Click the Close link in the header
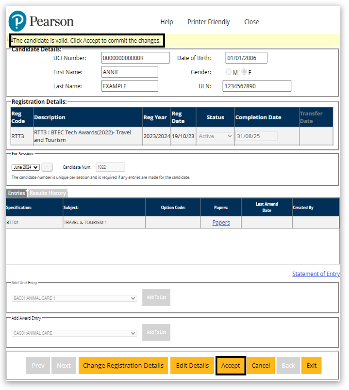Screen dimensions: 349x390 click(x=251, y=22)
